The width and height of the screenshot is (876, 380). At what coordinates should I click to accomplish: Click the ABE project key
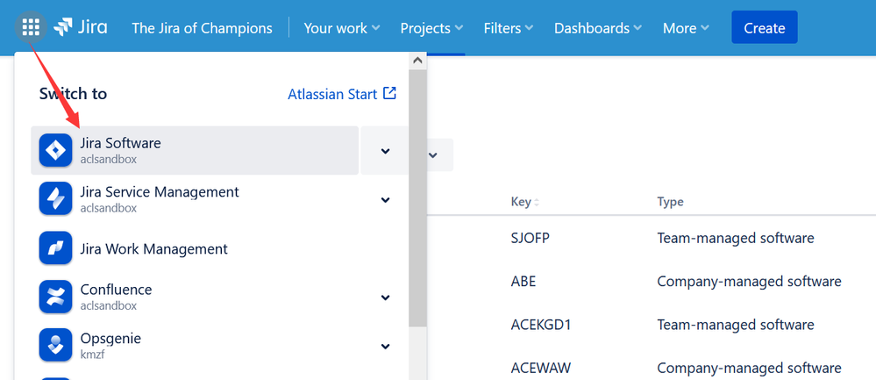tap(523, 281)
